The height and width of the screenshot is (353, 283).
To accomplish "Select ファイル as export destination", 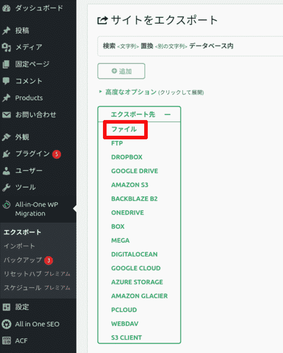I will [x=124, y=129].
